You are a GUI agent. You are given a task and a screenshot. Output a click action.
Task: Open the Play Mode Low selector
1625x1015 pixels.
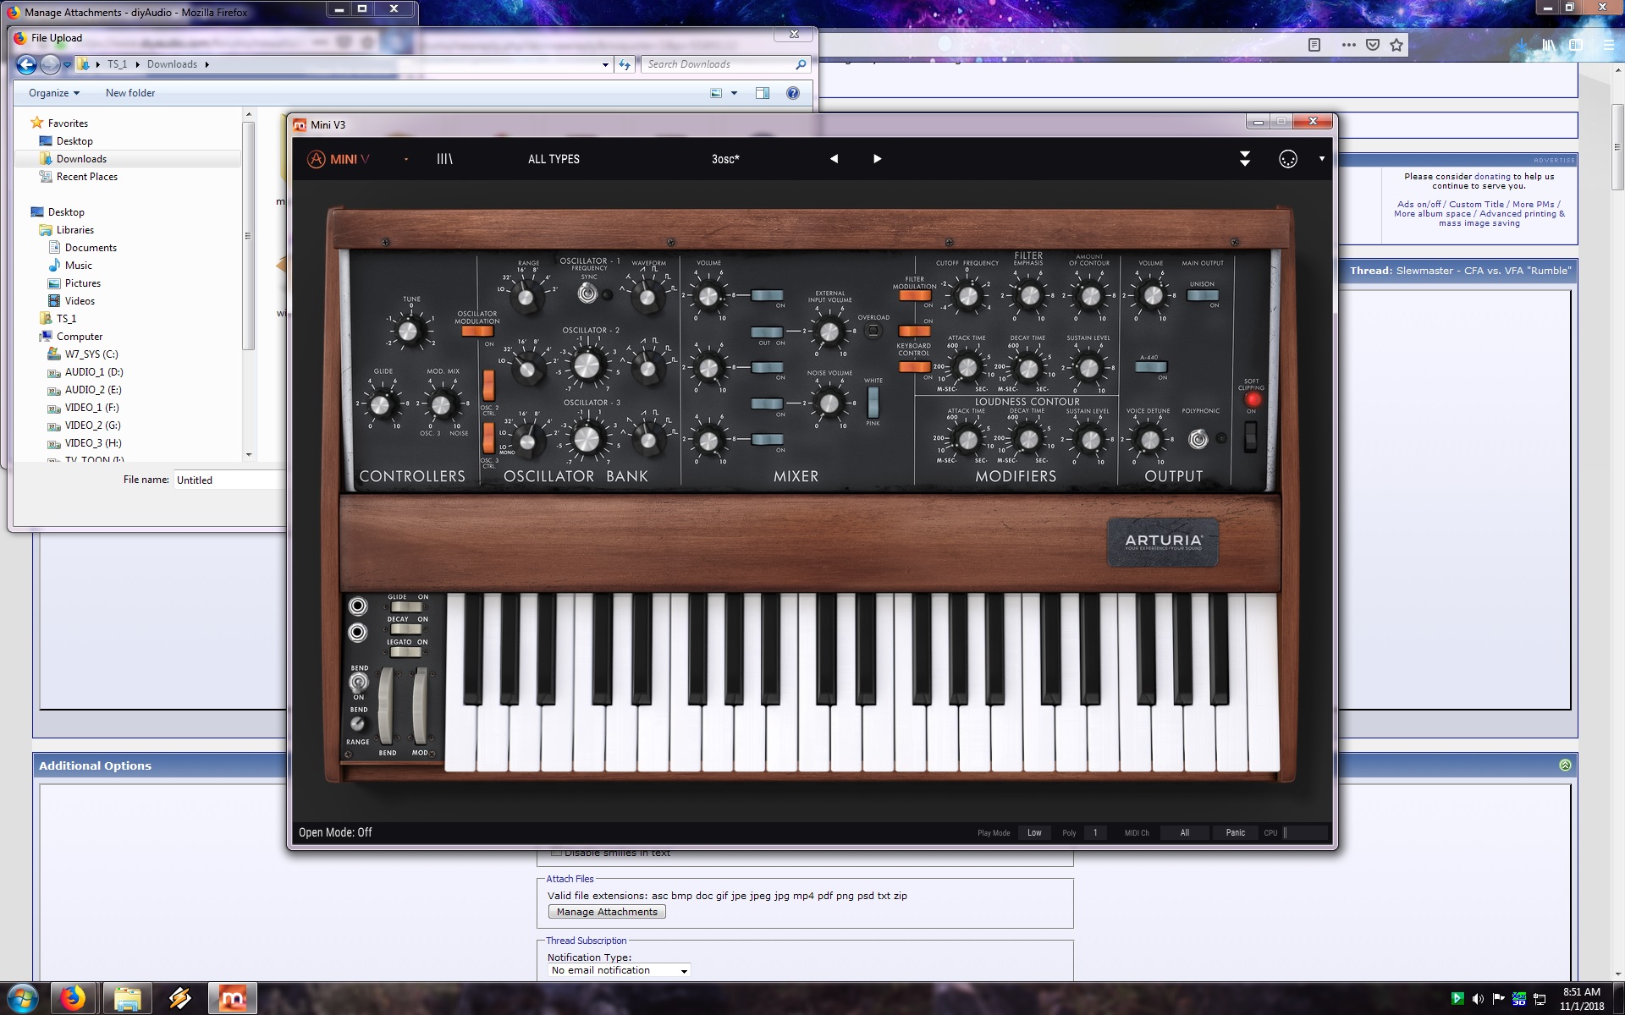[x=1034, y=832]
